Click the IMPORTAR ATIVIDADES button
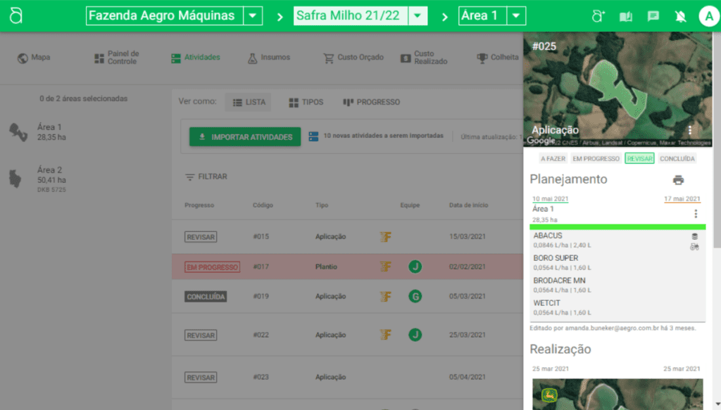 pyautogui.click(x=244, y=136)
